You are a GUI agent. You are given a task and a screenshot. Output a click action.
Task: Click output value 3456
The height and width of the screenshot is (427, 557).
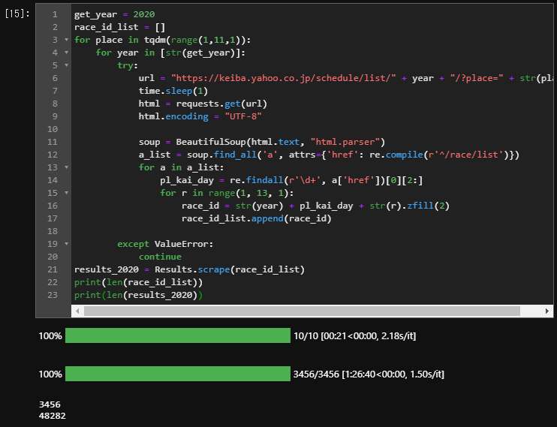pos(50,404)
